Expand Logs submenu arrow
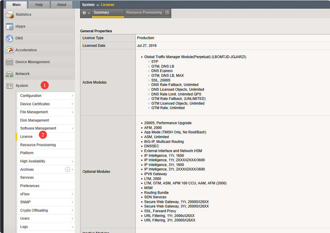330x233 pixels. pyautogui.click(x=73, y=227)
